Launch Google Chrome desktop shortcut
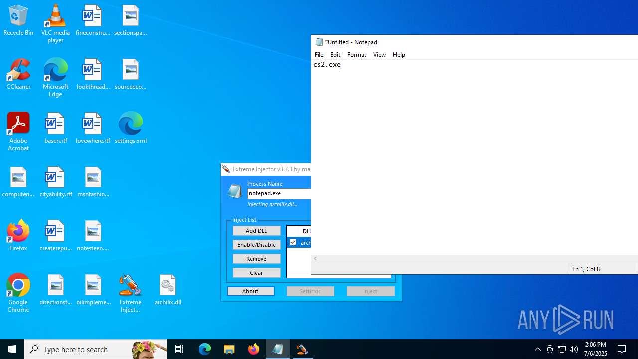The height and width of the screenshot is (359, 638). (18, 293)
